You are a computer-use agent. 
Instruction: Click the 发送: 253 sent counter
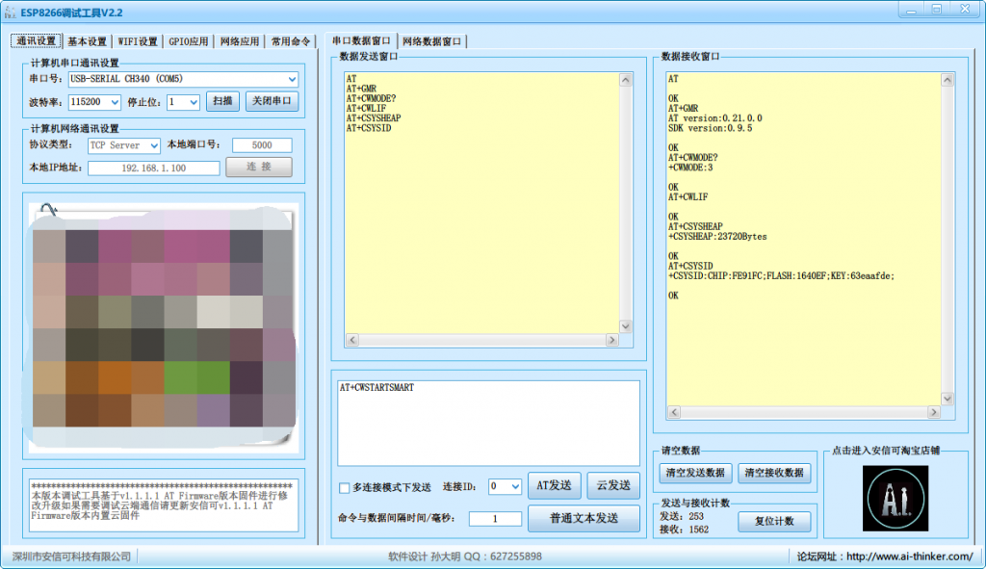[682, 516]
